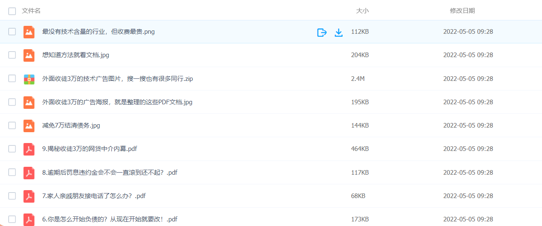Click image icon of 减免7万结清债务.jpg
Image resolution: width=542 pixels, height=226 pixels.
coord(29,126)
